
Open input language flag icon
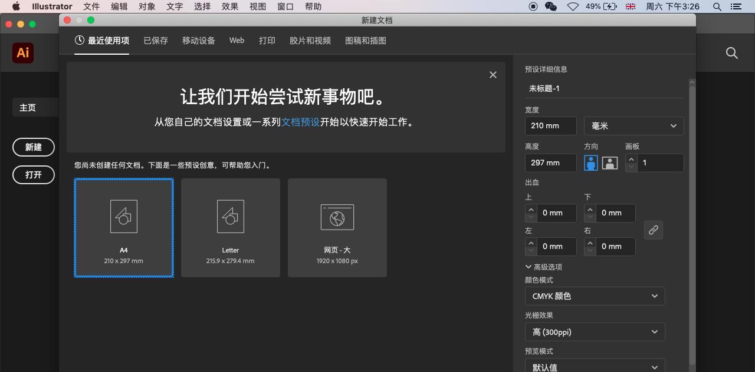click(x=631, y=6)
